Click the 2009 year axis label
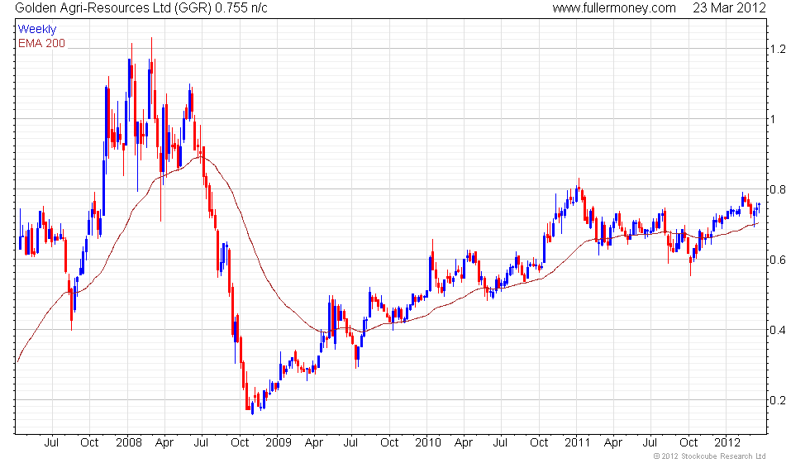Viewport: 810px width, 463px height. [x=279, y=443]
